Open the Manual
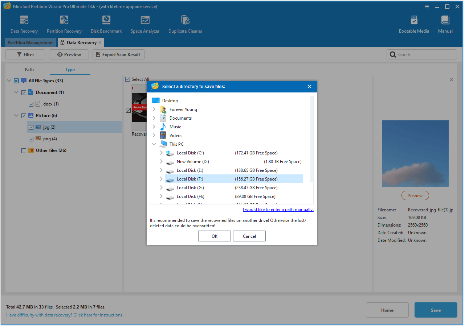 (445, 24)
